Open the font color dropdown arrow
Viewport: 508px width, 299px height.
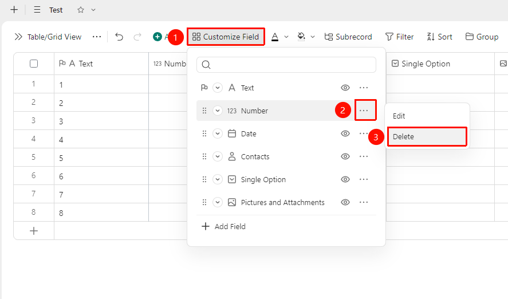pyautogui.click(x=286, y=37)
